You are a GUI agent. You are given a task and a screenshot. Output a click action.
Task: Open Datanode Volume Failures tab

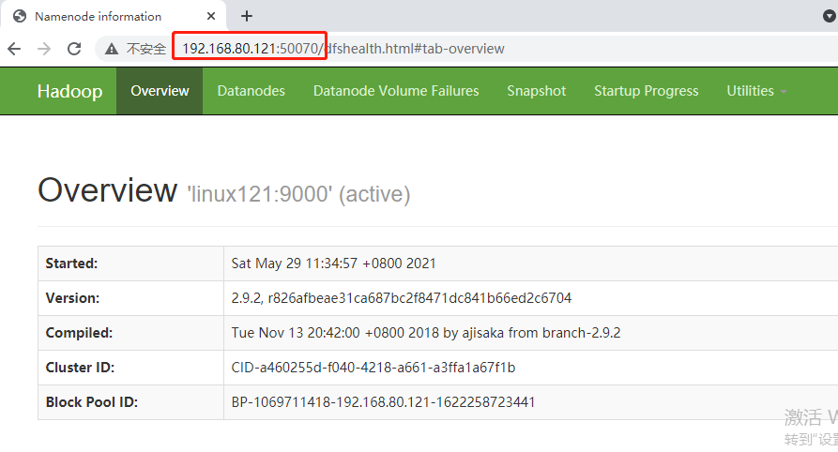(x=396, y=91)
